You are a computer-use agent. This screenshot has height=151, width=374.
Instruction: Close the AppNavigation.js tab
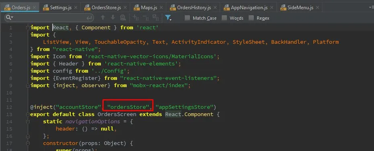(272, 8)
